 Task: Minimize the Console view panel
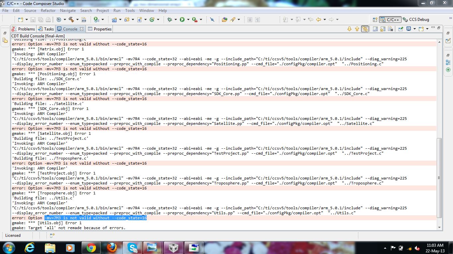pyautogui.click(x=433, y=27)
